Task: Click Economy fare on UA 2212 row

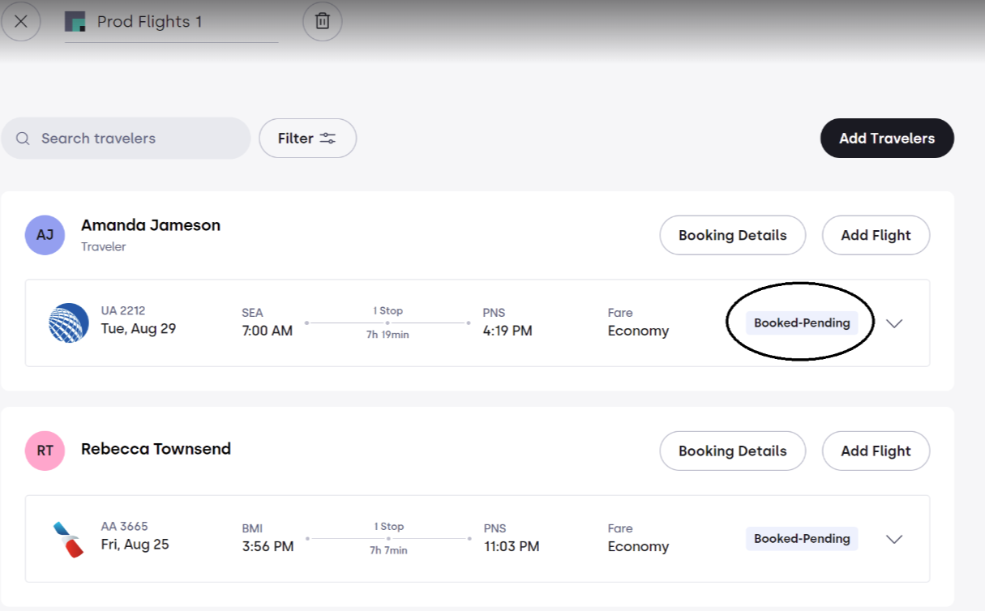Action: 638,331
